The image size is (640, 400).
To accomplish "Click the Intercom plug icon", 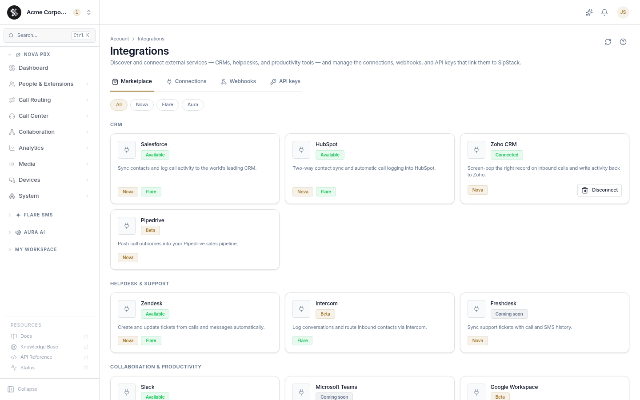I will (301, 309).
